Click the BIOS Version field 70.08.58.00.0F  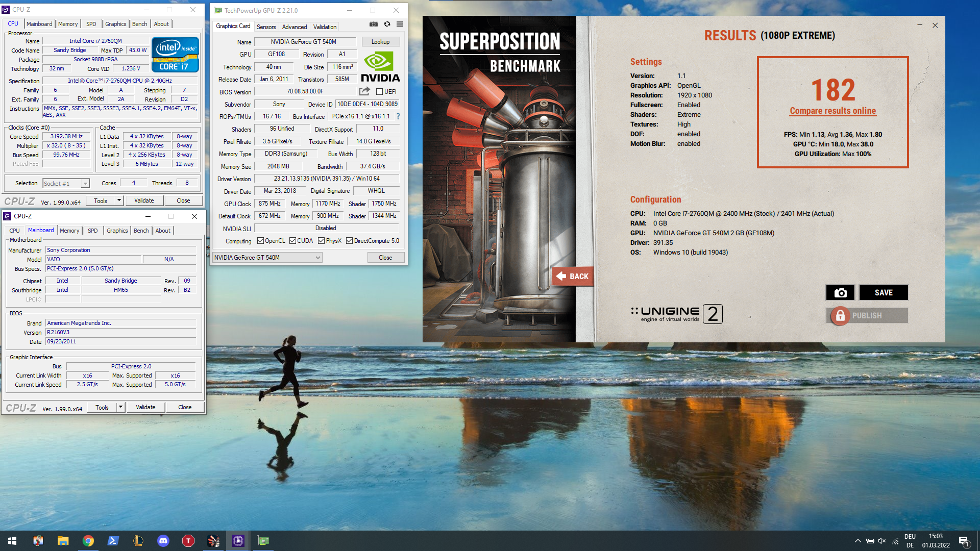tap(305, 91)
